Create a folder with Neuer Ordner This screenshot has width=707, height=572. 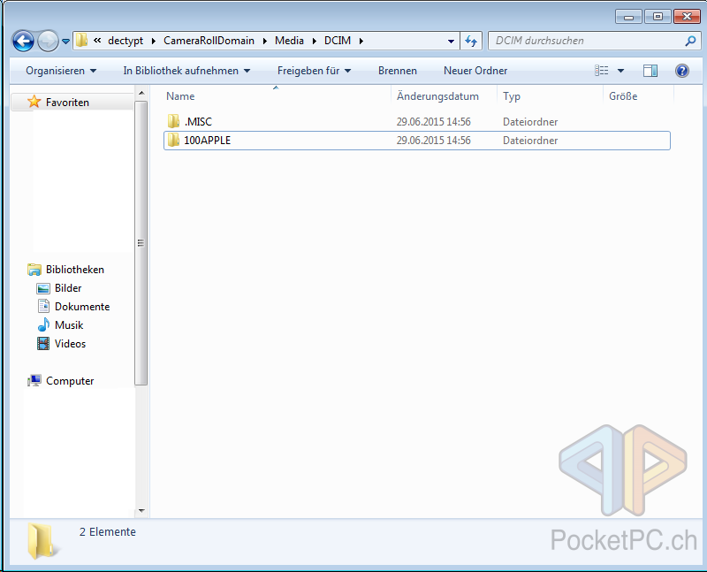tap(475, 71)
